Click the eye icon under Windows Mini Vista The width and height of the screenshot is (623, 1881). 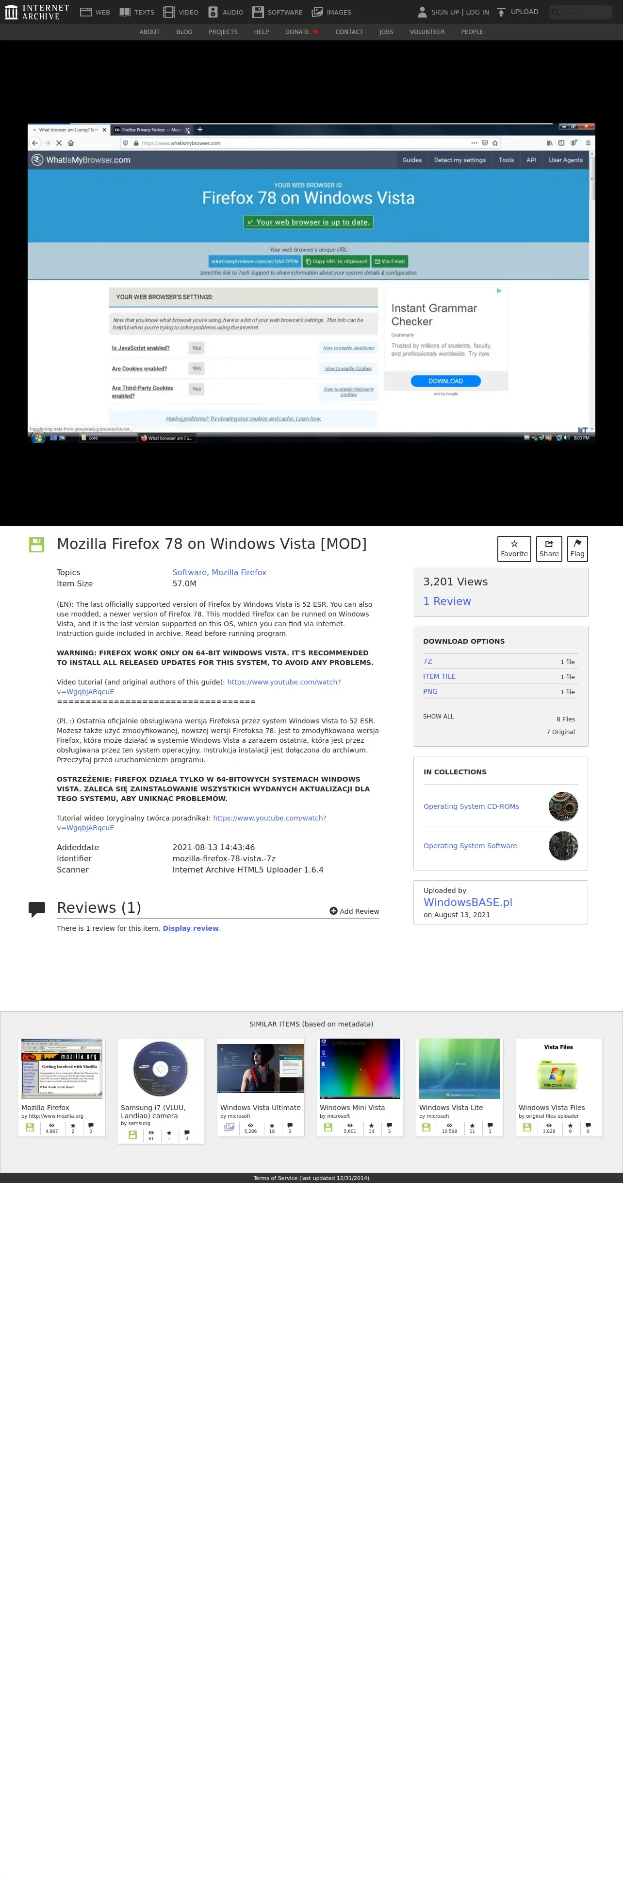pyautogui.click(x=349, y=1125)
